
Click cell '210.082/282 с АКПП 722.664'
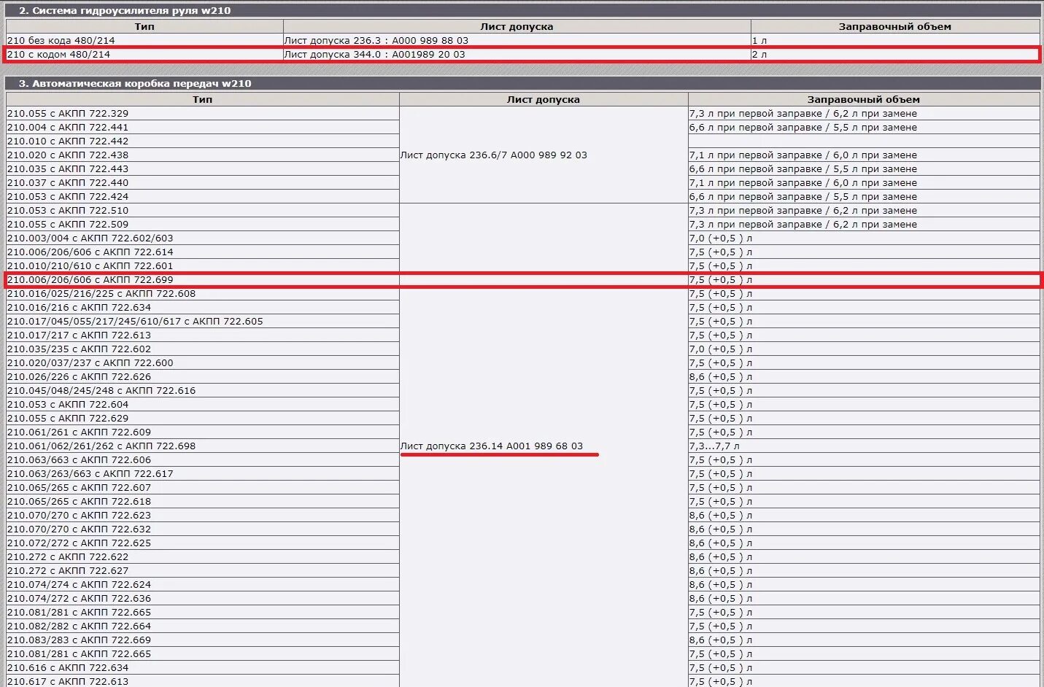pos(203,626)
